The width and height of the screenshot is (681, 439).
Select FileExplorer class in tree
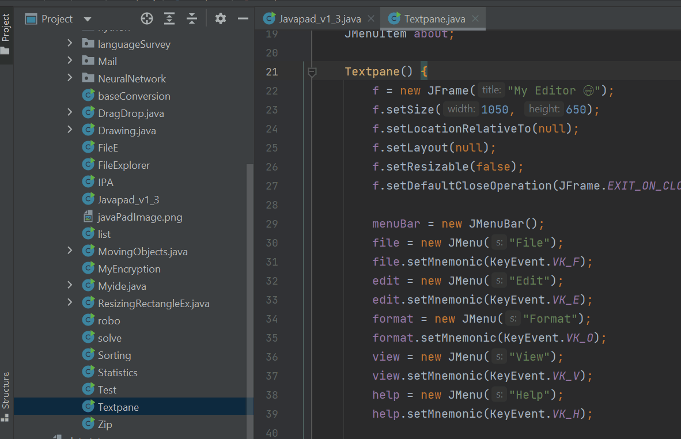124,165
